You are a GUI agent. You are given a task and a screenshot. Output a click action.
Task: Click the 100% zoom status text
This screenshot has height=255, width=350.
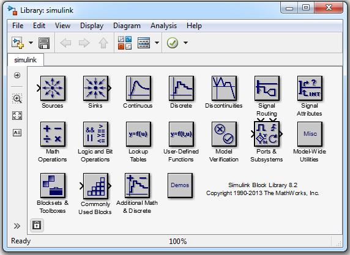point(178,241)
